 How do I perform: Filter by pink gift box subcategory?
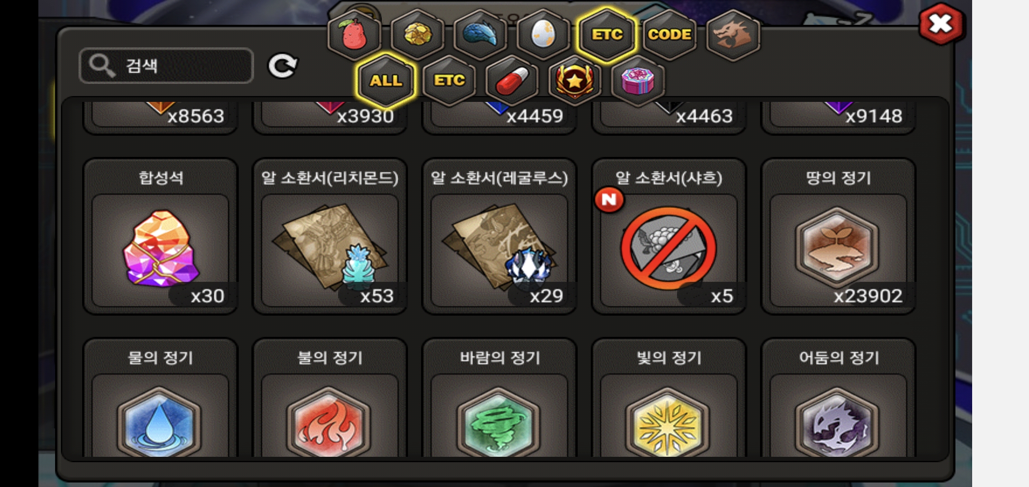coord(638,81)
